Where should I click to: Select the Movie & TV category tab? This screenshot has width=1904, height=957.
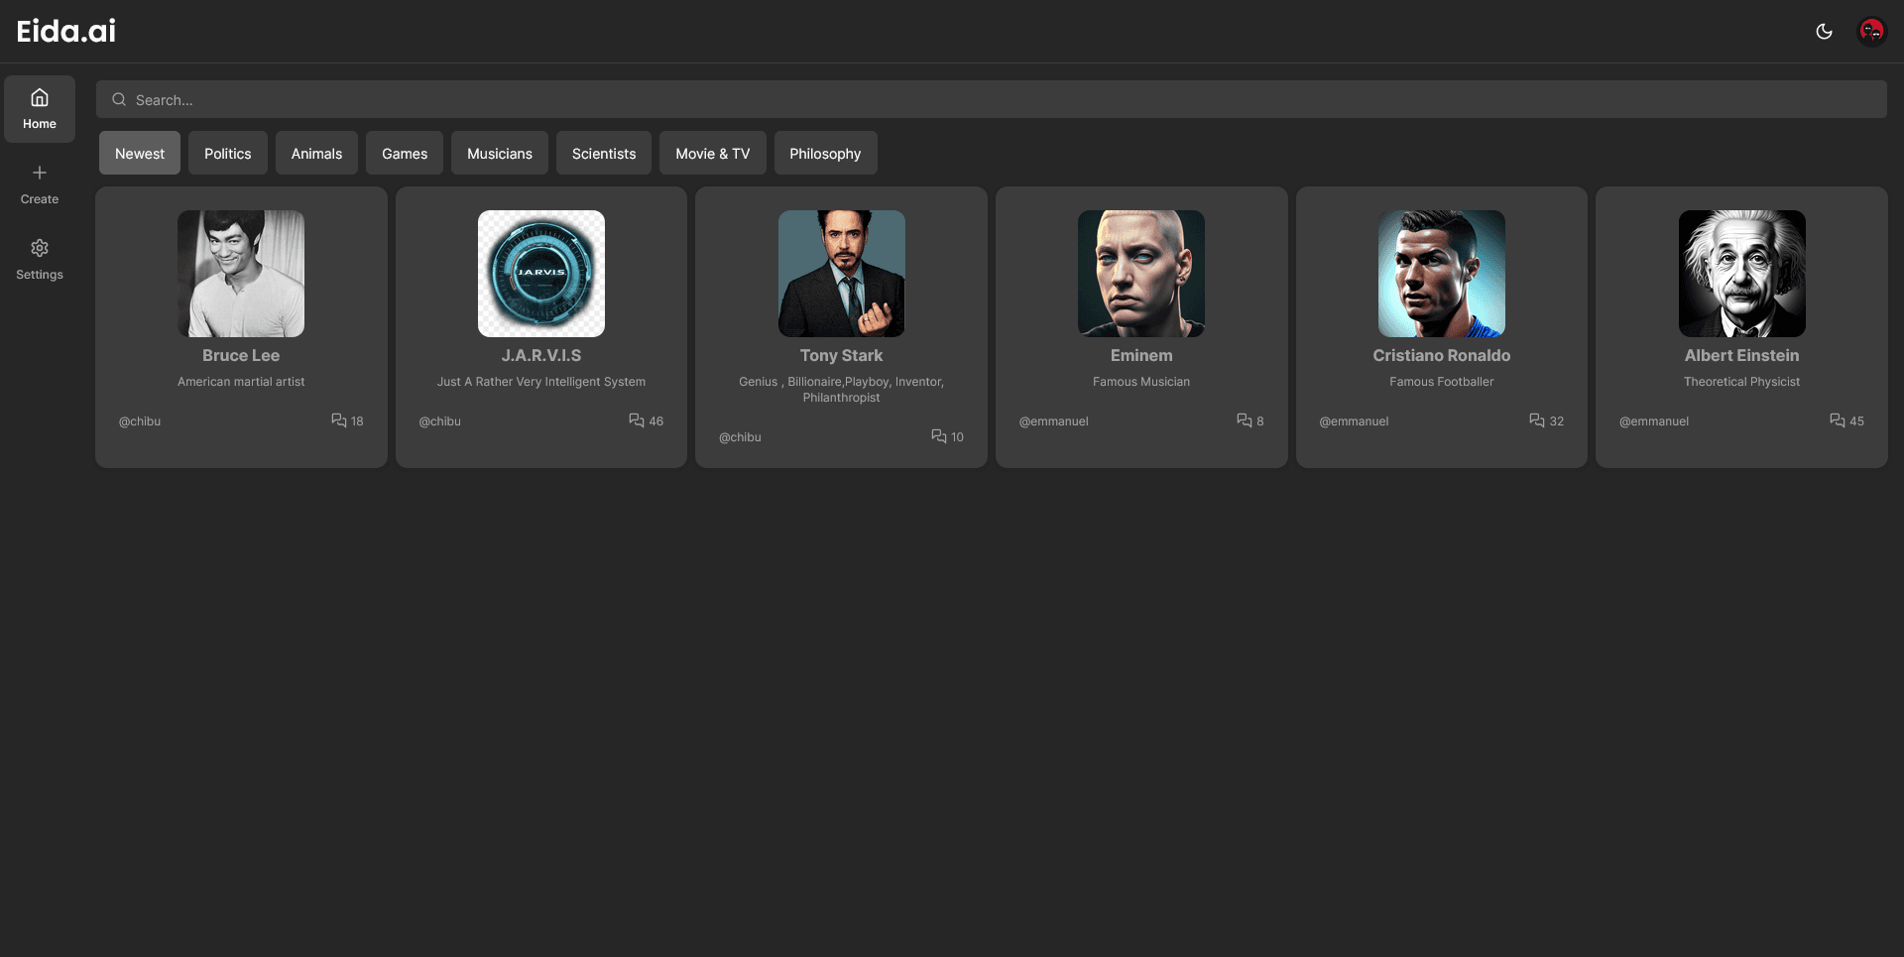(x=713, y=153)
